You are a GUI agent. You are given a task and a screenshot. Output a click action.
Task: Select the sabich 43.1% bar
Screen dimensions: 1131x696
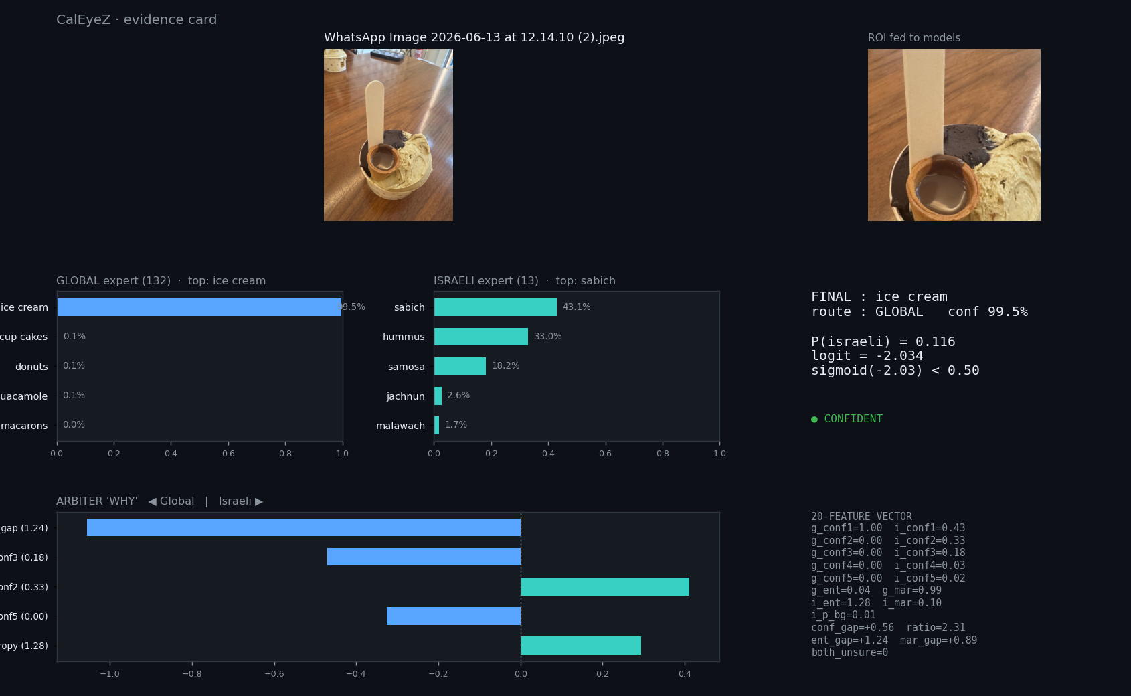pyautogui.click(x=495, y=307)
